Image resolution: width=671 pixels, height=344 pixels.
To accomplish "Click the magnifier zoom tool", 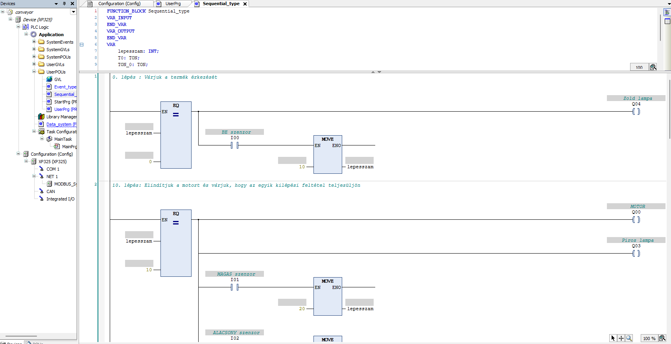I will pyautogui.click(x=629, y=338).
